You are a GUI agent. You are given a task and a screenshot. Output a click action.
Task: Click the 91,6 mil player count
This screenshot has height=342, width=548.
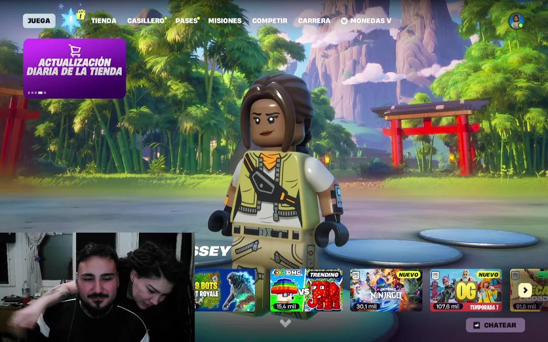point(526,306)
